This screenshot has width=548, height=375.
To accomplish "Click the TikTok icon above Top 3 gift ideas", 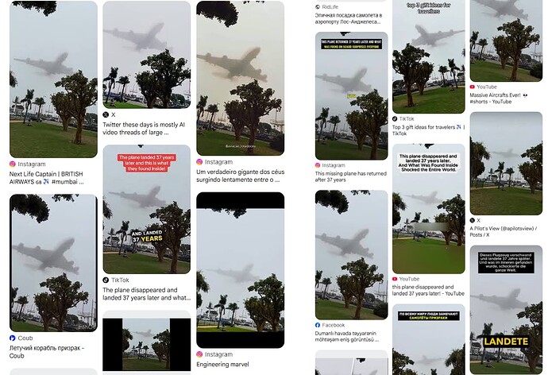I will 395,119.
